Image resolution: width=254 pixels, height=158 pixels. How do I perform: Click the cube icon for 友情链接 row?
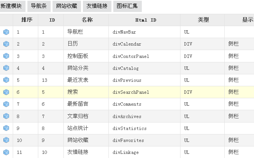click(x=6, y=152)
